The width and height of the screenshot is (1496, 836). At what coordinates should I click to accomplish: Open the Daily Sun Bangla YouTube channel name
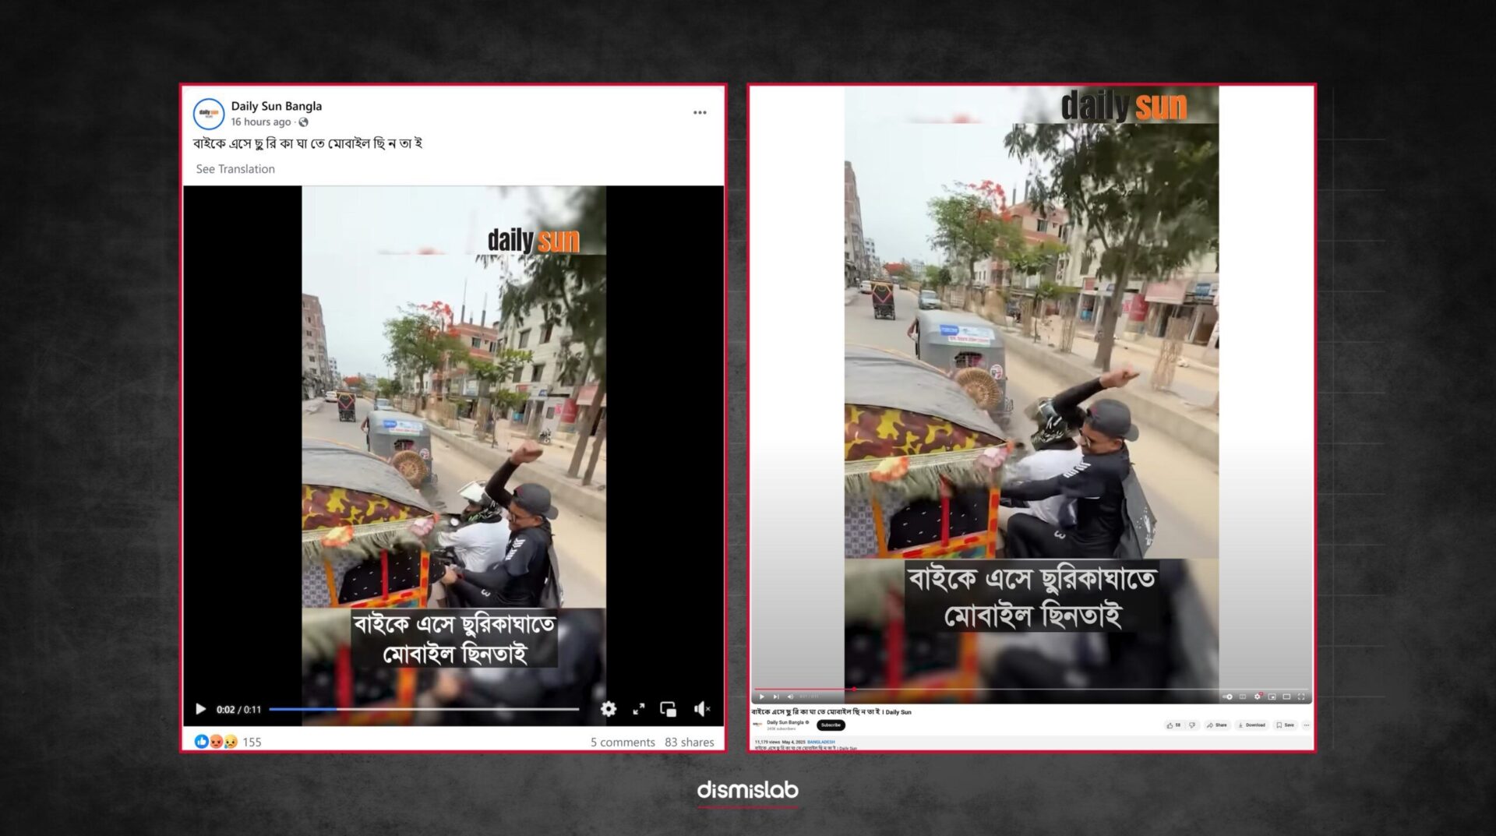pyautogui.click(x=787, y=723)
